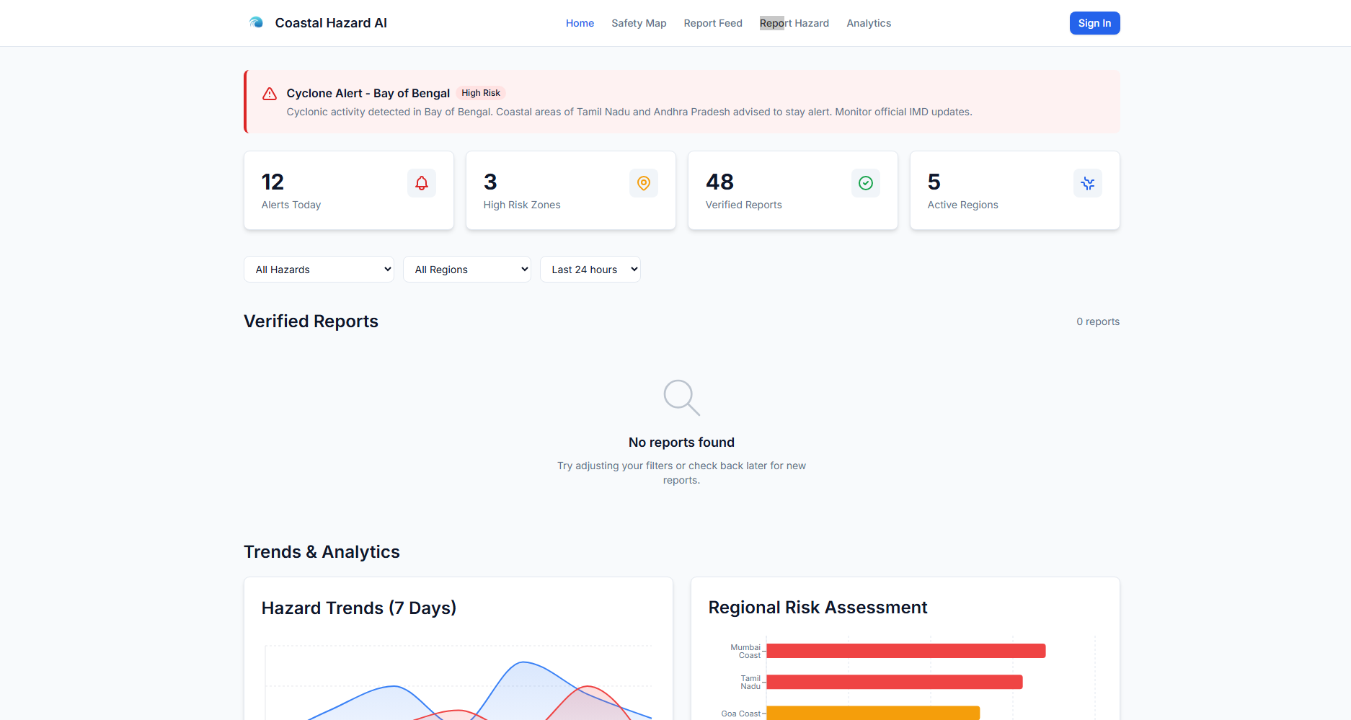Navigate to the Safety Map page

pos(639,22)
